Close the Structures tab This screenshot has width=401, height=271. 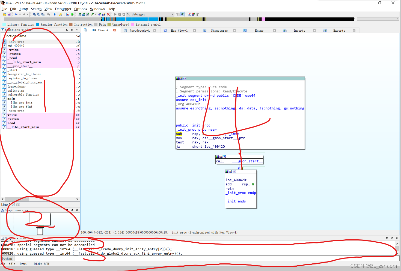point(234,31)
